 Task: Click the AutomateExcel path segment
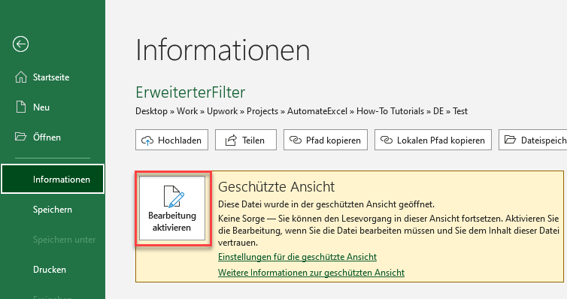pyautogui.click(x=317, y=111)
